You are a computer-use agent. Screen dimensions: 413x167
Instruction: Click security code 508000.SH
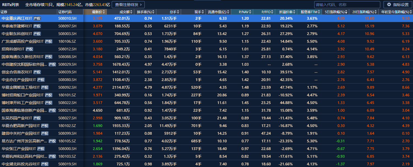[x=67, y=149]
